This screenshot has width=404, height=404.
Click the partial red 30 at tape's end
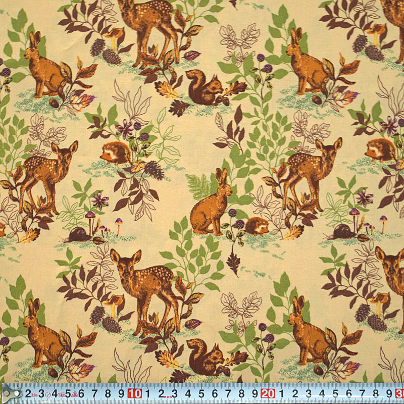click(399, 393)
